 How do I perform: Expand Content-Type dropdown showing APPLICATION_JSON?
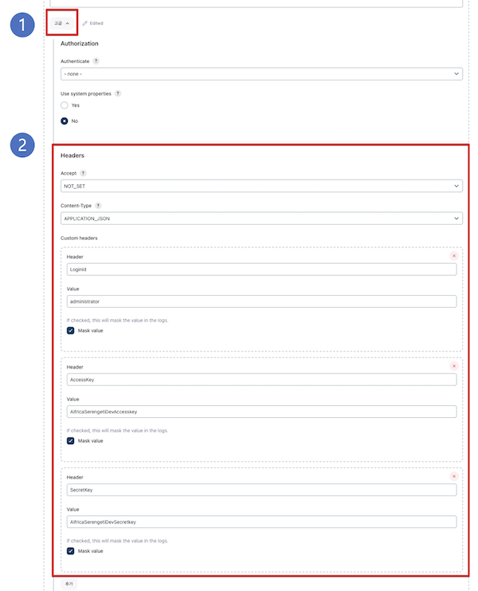(x=261, y=218)
